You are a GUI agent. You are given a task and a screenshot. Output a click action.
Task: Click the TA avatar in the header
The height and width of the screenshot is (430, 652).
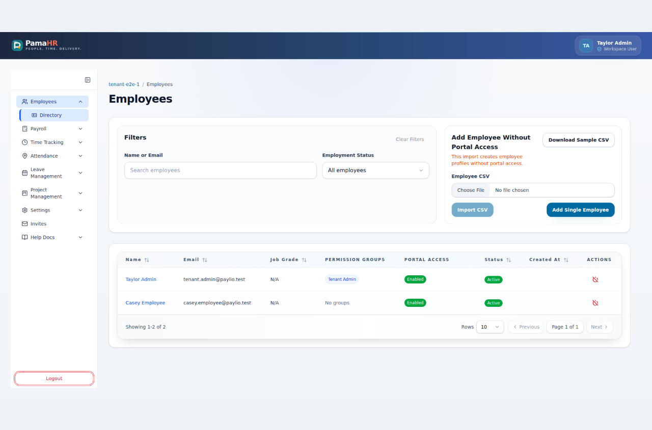pos(586,46)
